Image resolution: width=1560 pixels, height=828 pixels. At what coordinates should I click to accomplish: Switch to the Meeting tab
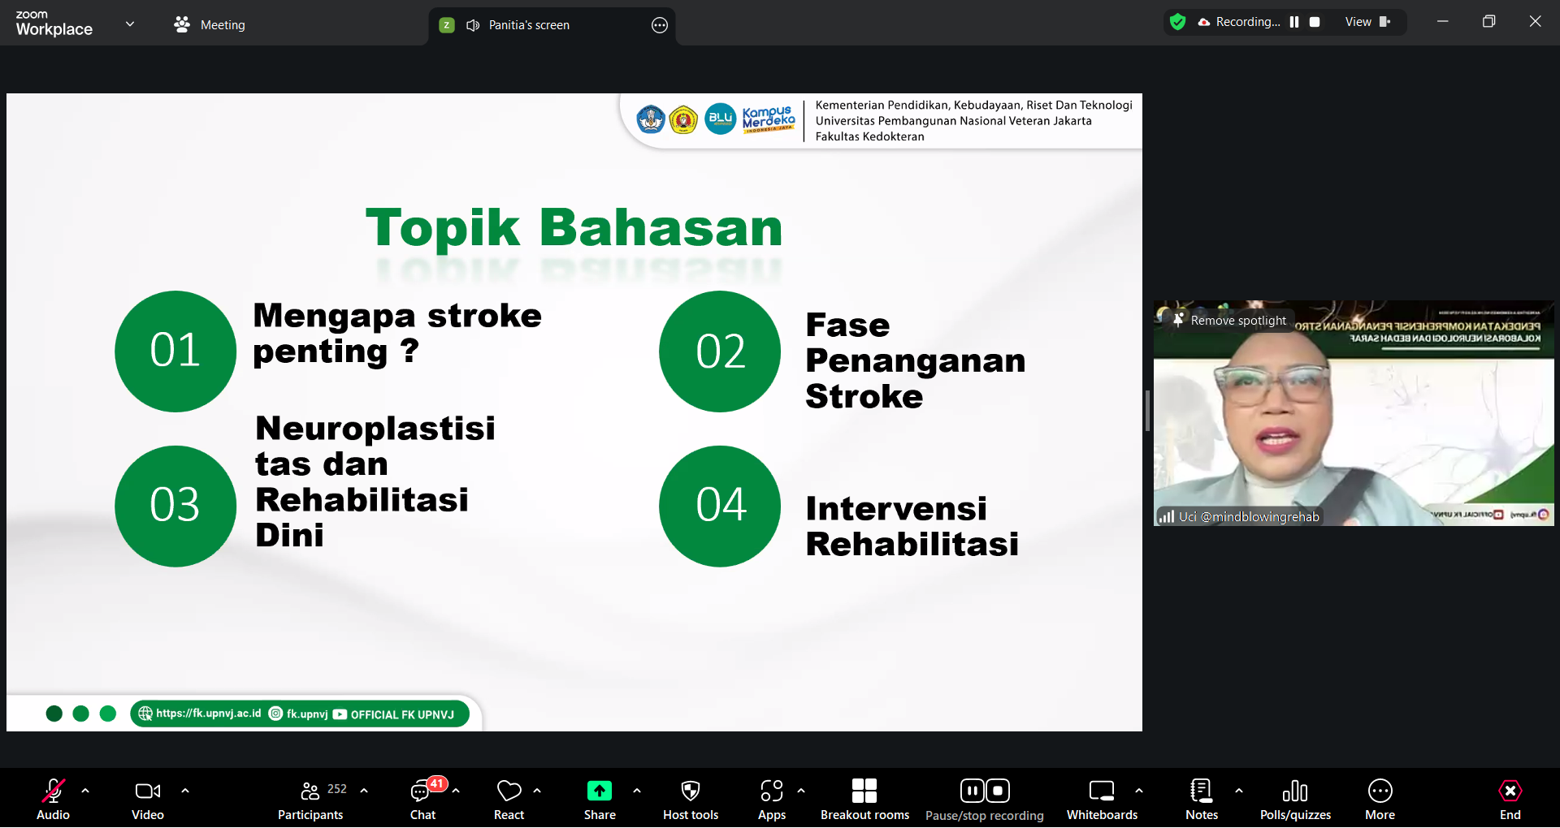tap(210, 25)
